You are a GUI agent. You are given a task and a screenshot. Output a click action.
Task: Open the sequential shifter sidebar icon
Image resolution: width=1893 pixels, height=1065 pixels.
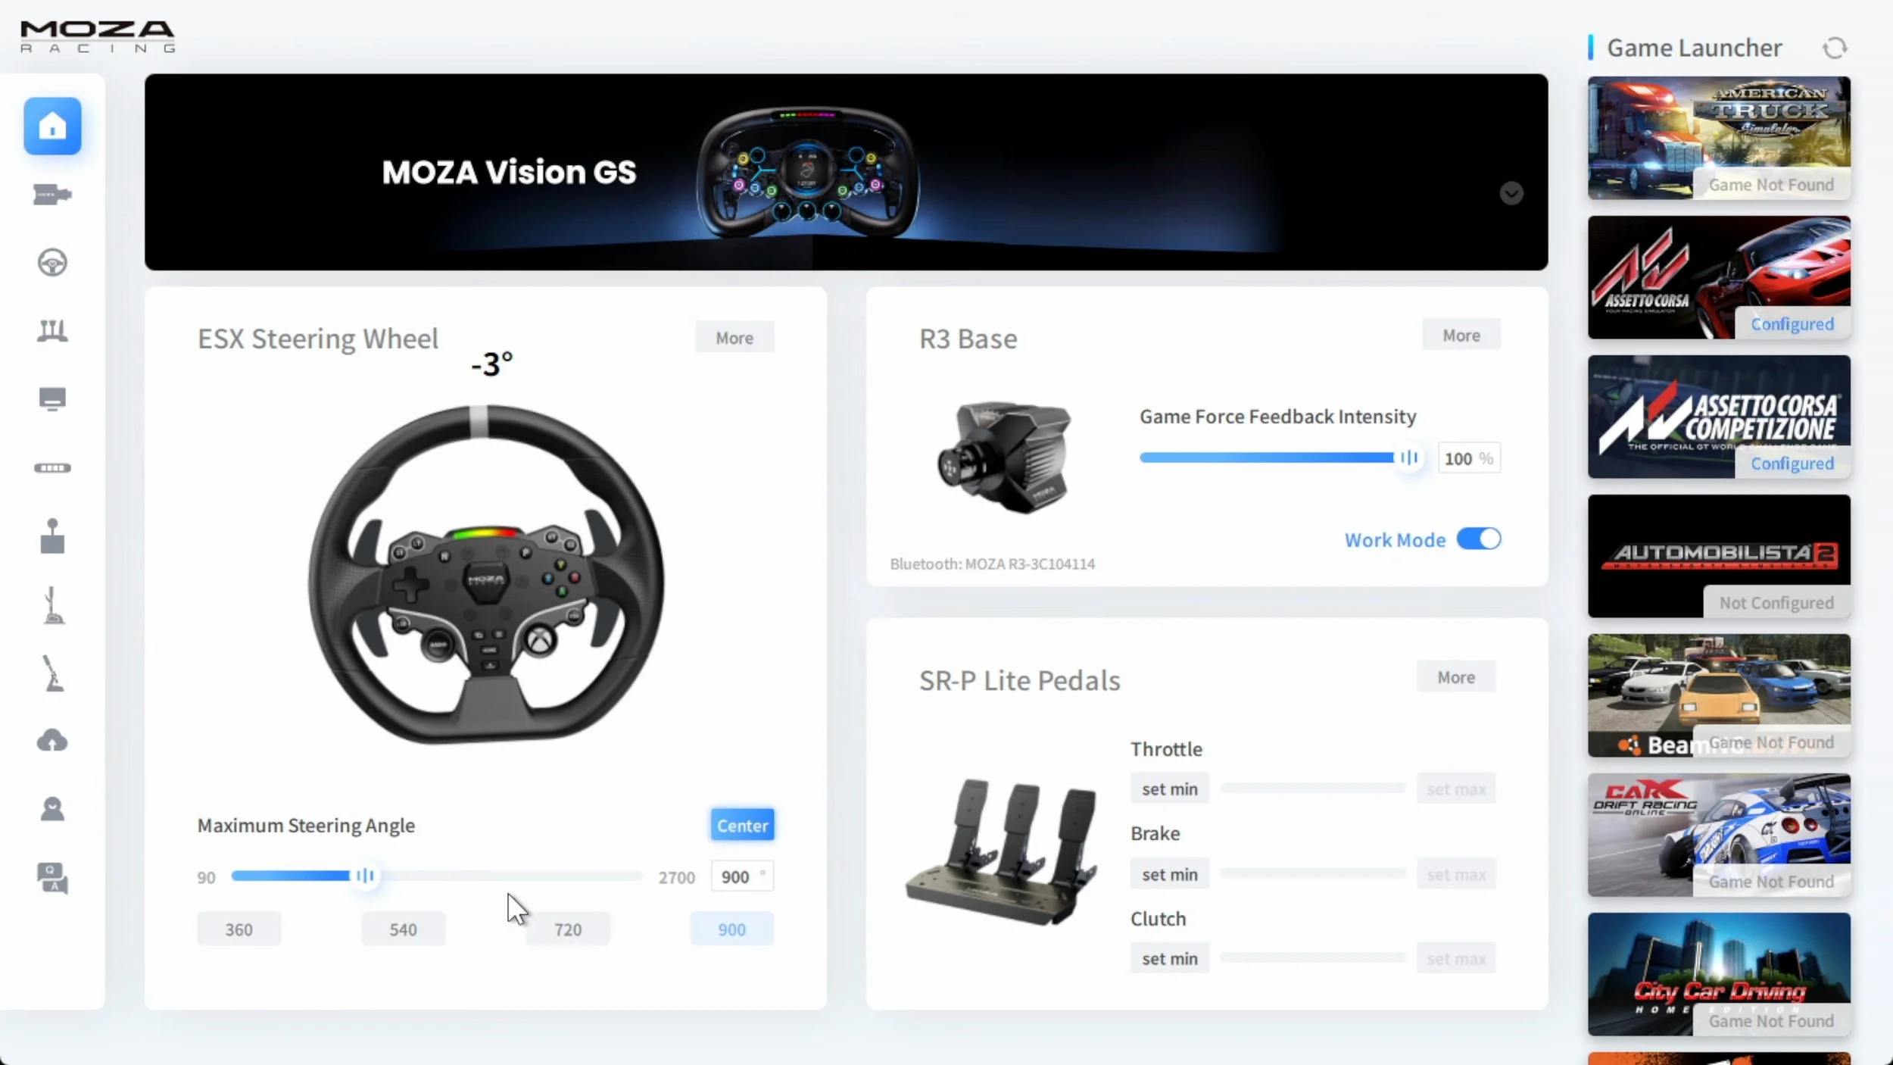tap(53, 605)
